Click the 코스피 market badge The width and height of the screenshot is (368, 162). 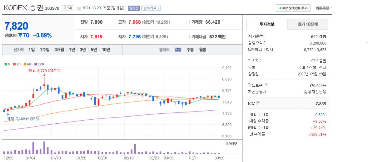68,8
